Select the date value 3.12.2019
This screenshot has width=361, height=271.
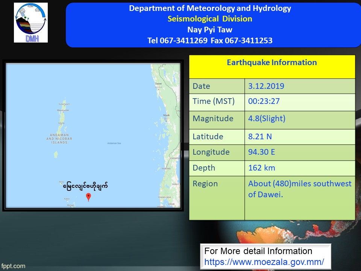(266, 86)
